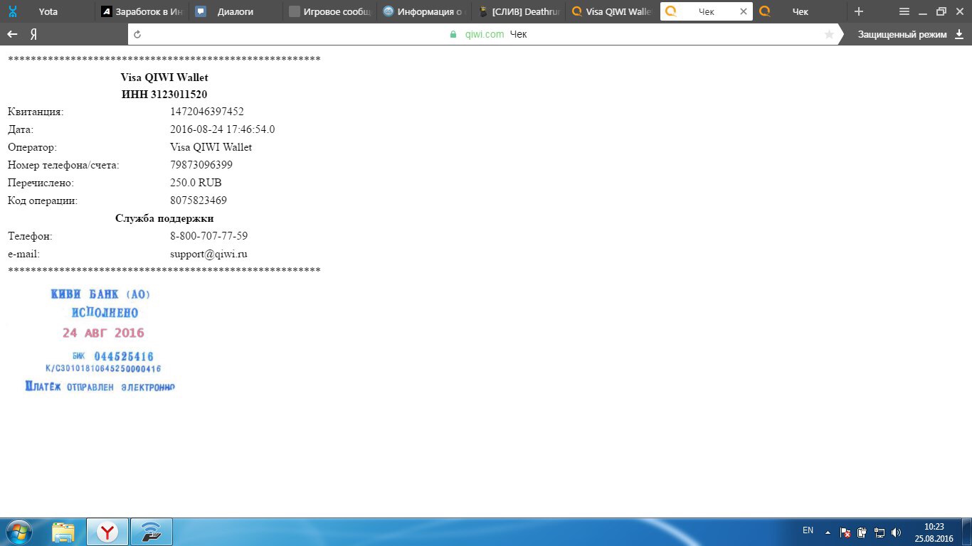Switch to the Заработок в Ин tab
Image resolution: width=972 pixels, height=546 pixels.
[141, 11]
